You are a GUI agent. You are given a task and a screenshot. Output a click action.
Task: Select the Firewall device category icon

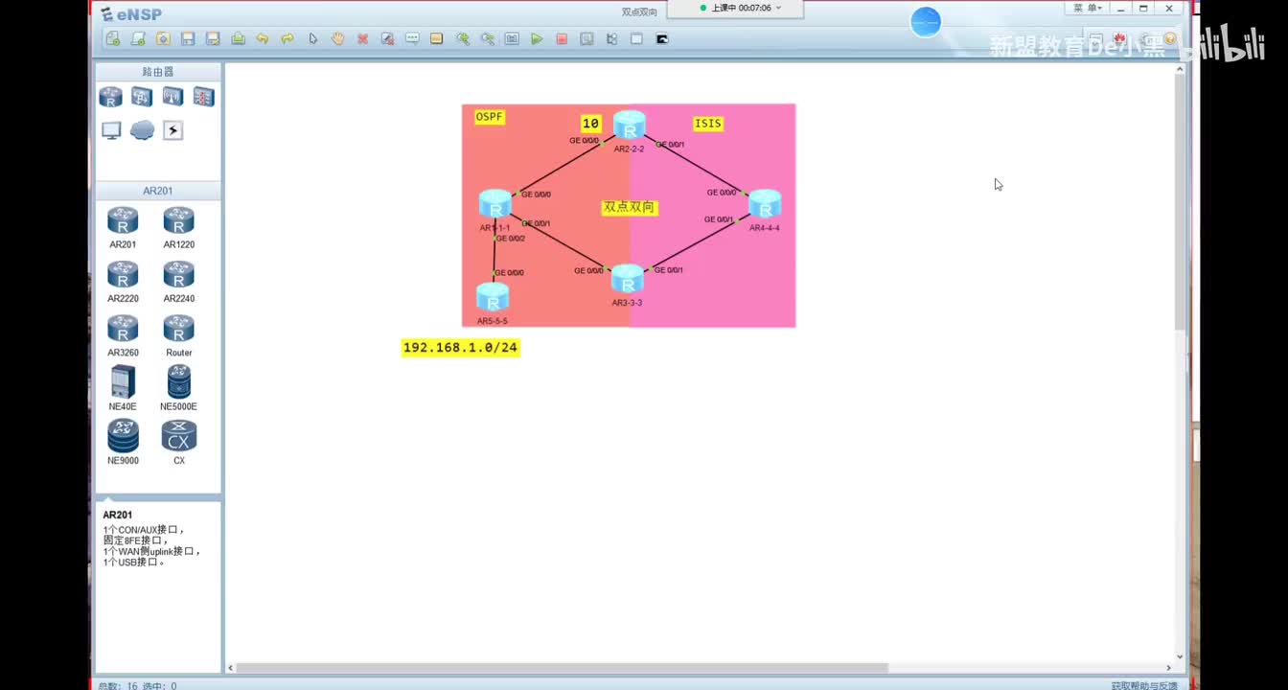(x=203, y=97)
